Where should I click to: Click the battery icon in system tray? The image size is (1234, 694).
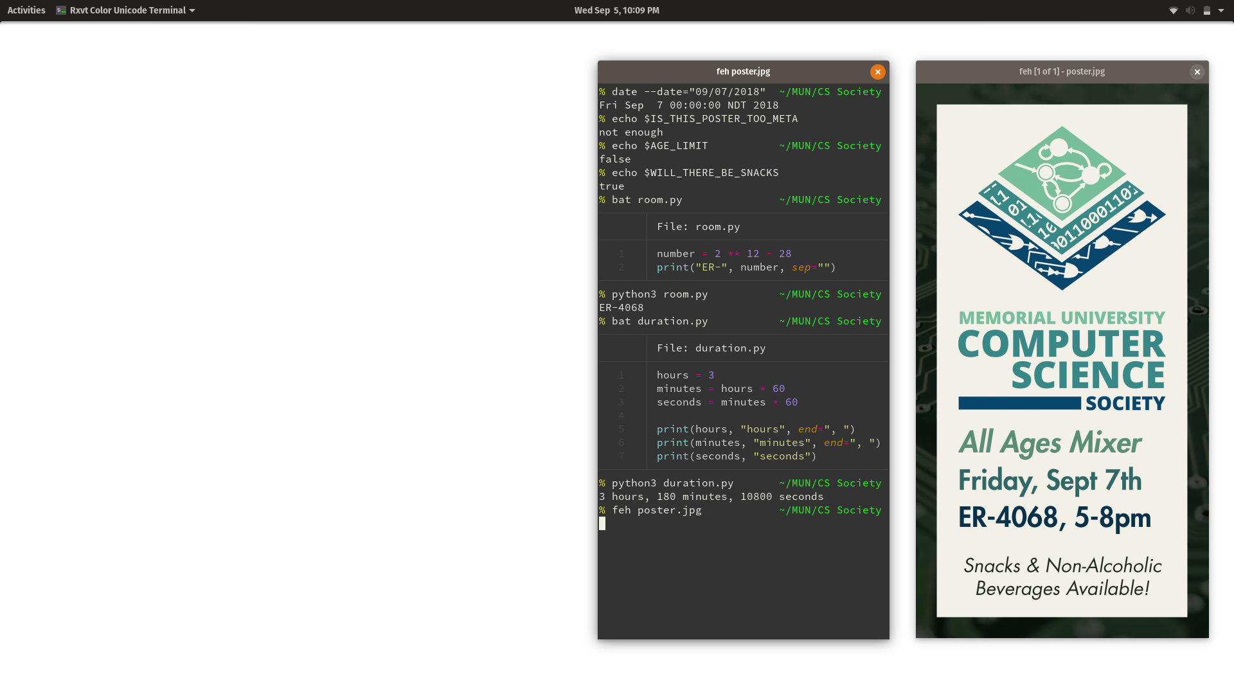pyautogui.click(x=1206, y=10)
